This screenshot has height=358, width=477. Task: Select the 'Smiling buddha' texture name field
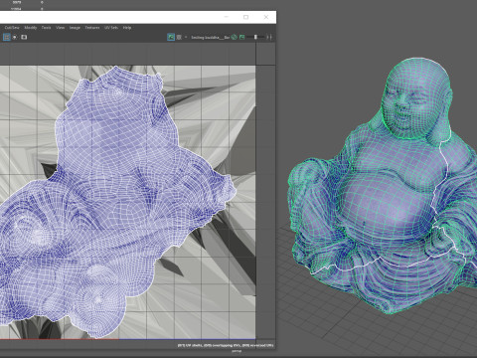(x=210, y=38)
